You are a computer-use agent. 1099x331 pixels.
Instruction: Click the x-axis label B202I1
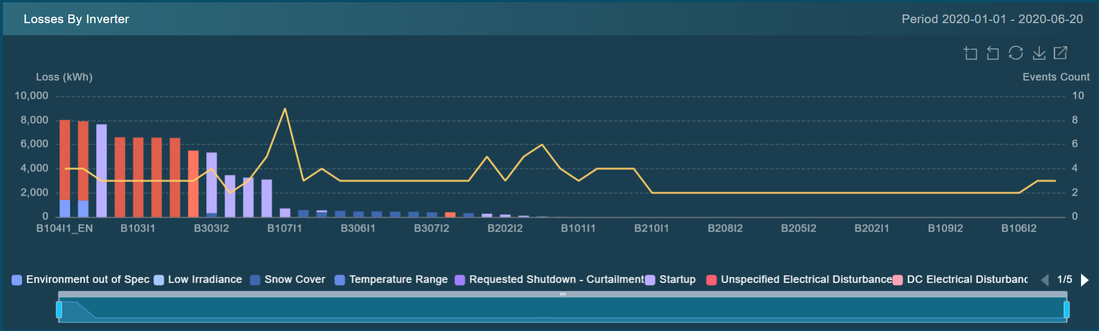point(872,229)
